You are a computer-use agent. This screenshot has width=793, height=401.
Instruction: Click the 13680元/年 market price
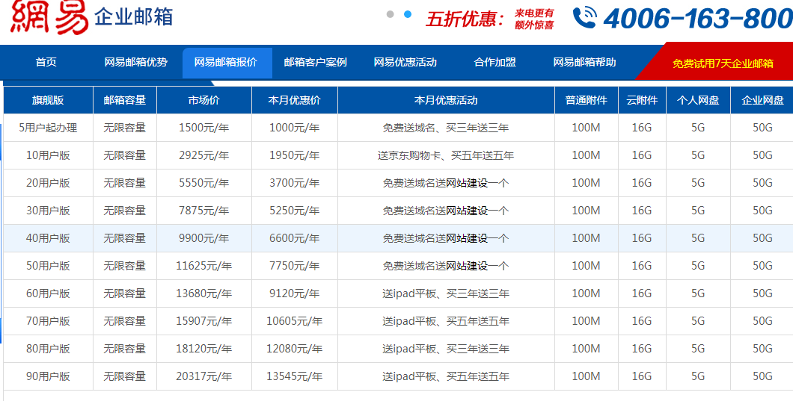(x=203, y=293)
